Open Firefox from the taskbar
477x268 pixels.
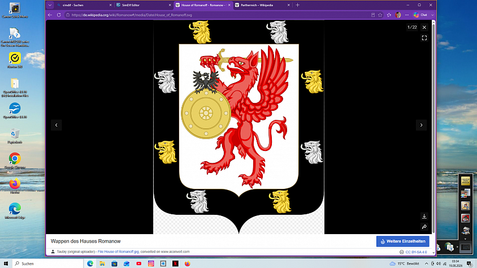coord(188,263)
